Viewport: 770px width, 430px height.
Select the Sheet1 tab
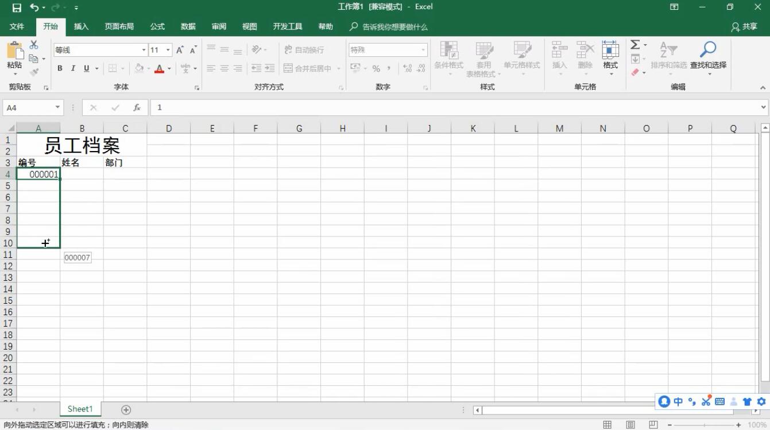pos(80,409)
